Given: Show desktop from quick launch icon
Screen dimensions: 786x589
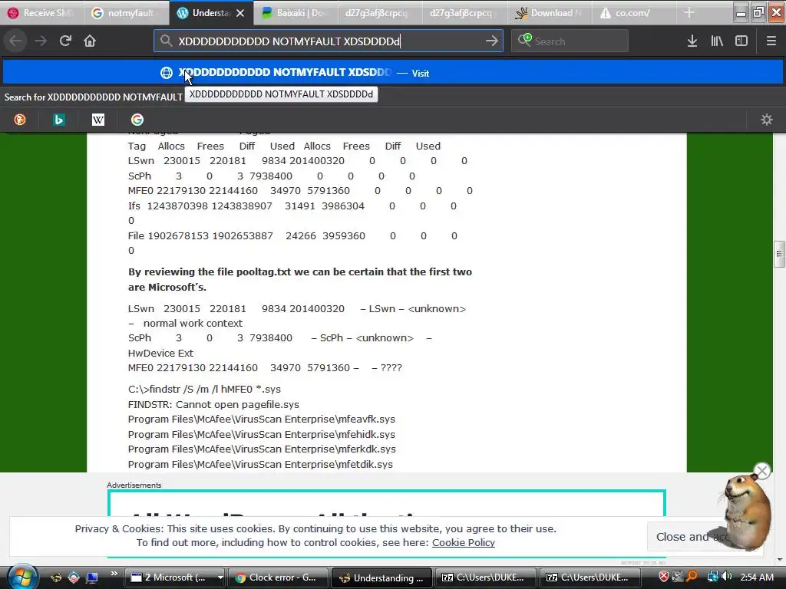Looking at the screenshot, I should [x=91, y=577].
